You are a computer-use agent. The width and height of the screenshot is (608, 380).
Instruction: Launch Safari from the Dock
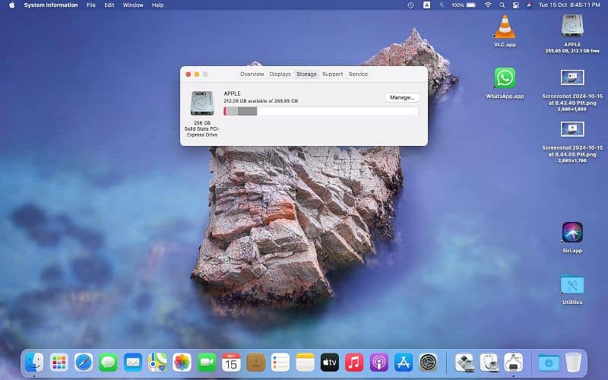(x=84, y=362)
